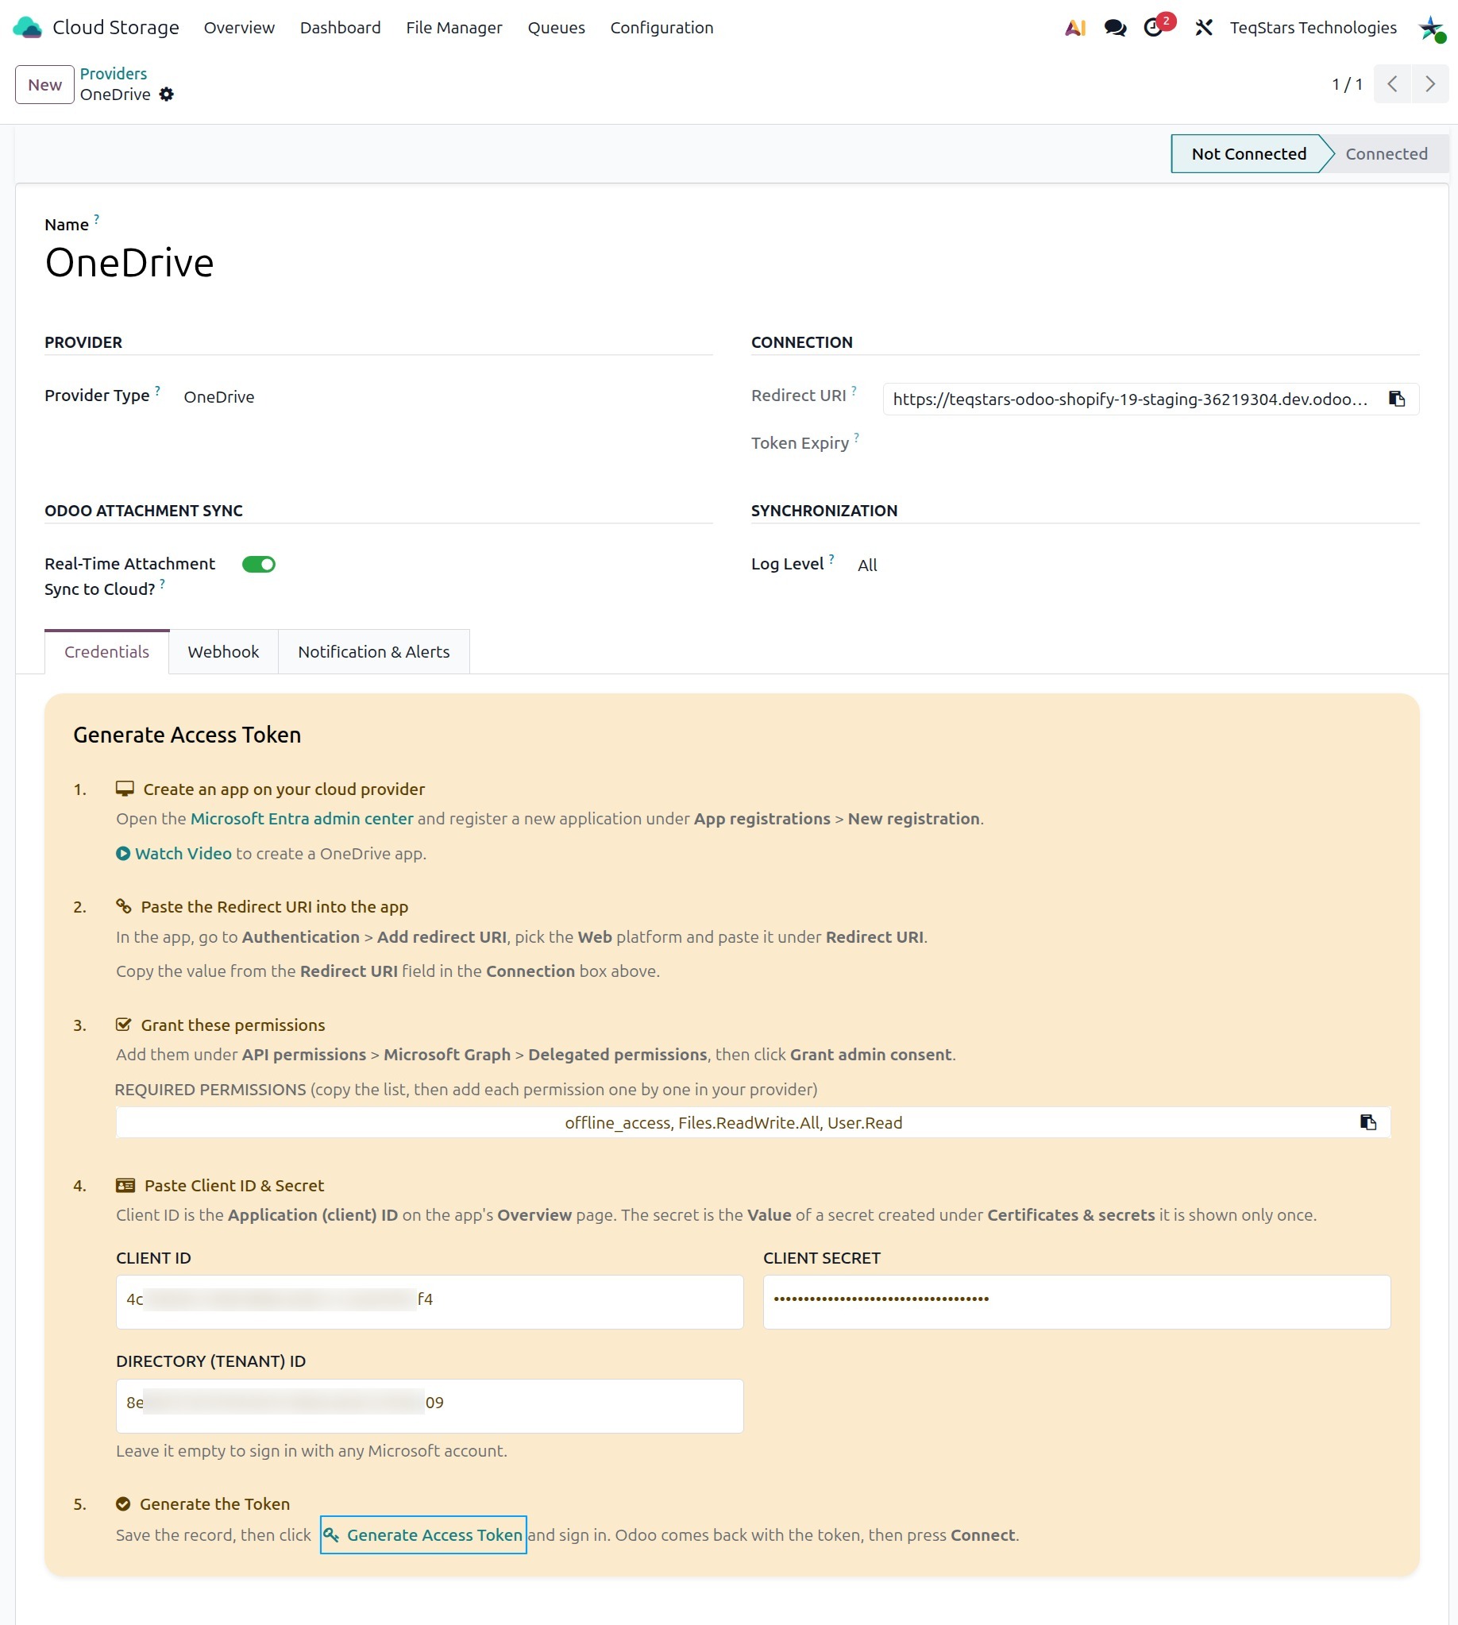Open the debug tools wrench icon
Image resolution: width=1458 pixels, height=1625 pixels.
tap(1202, 28)
